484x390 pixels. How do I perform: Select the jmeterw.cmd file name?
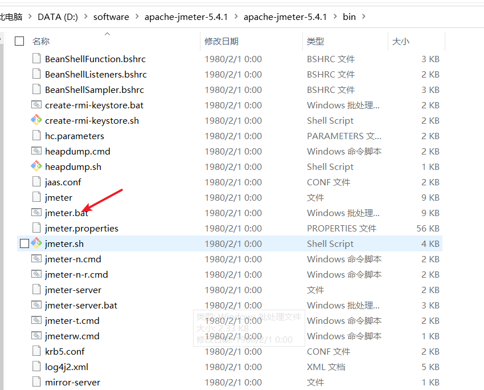[x=72, y=336]
